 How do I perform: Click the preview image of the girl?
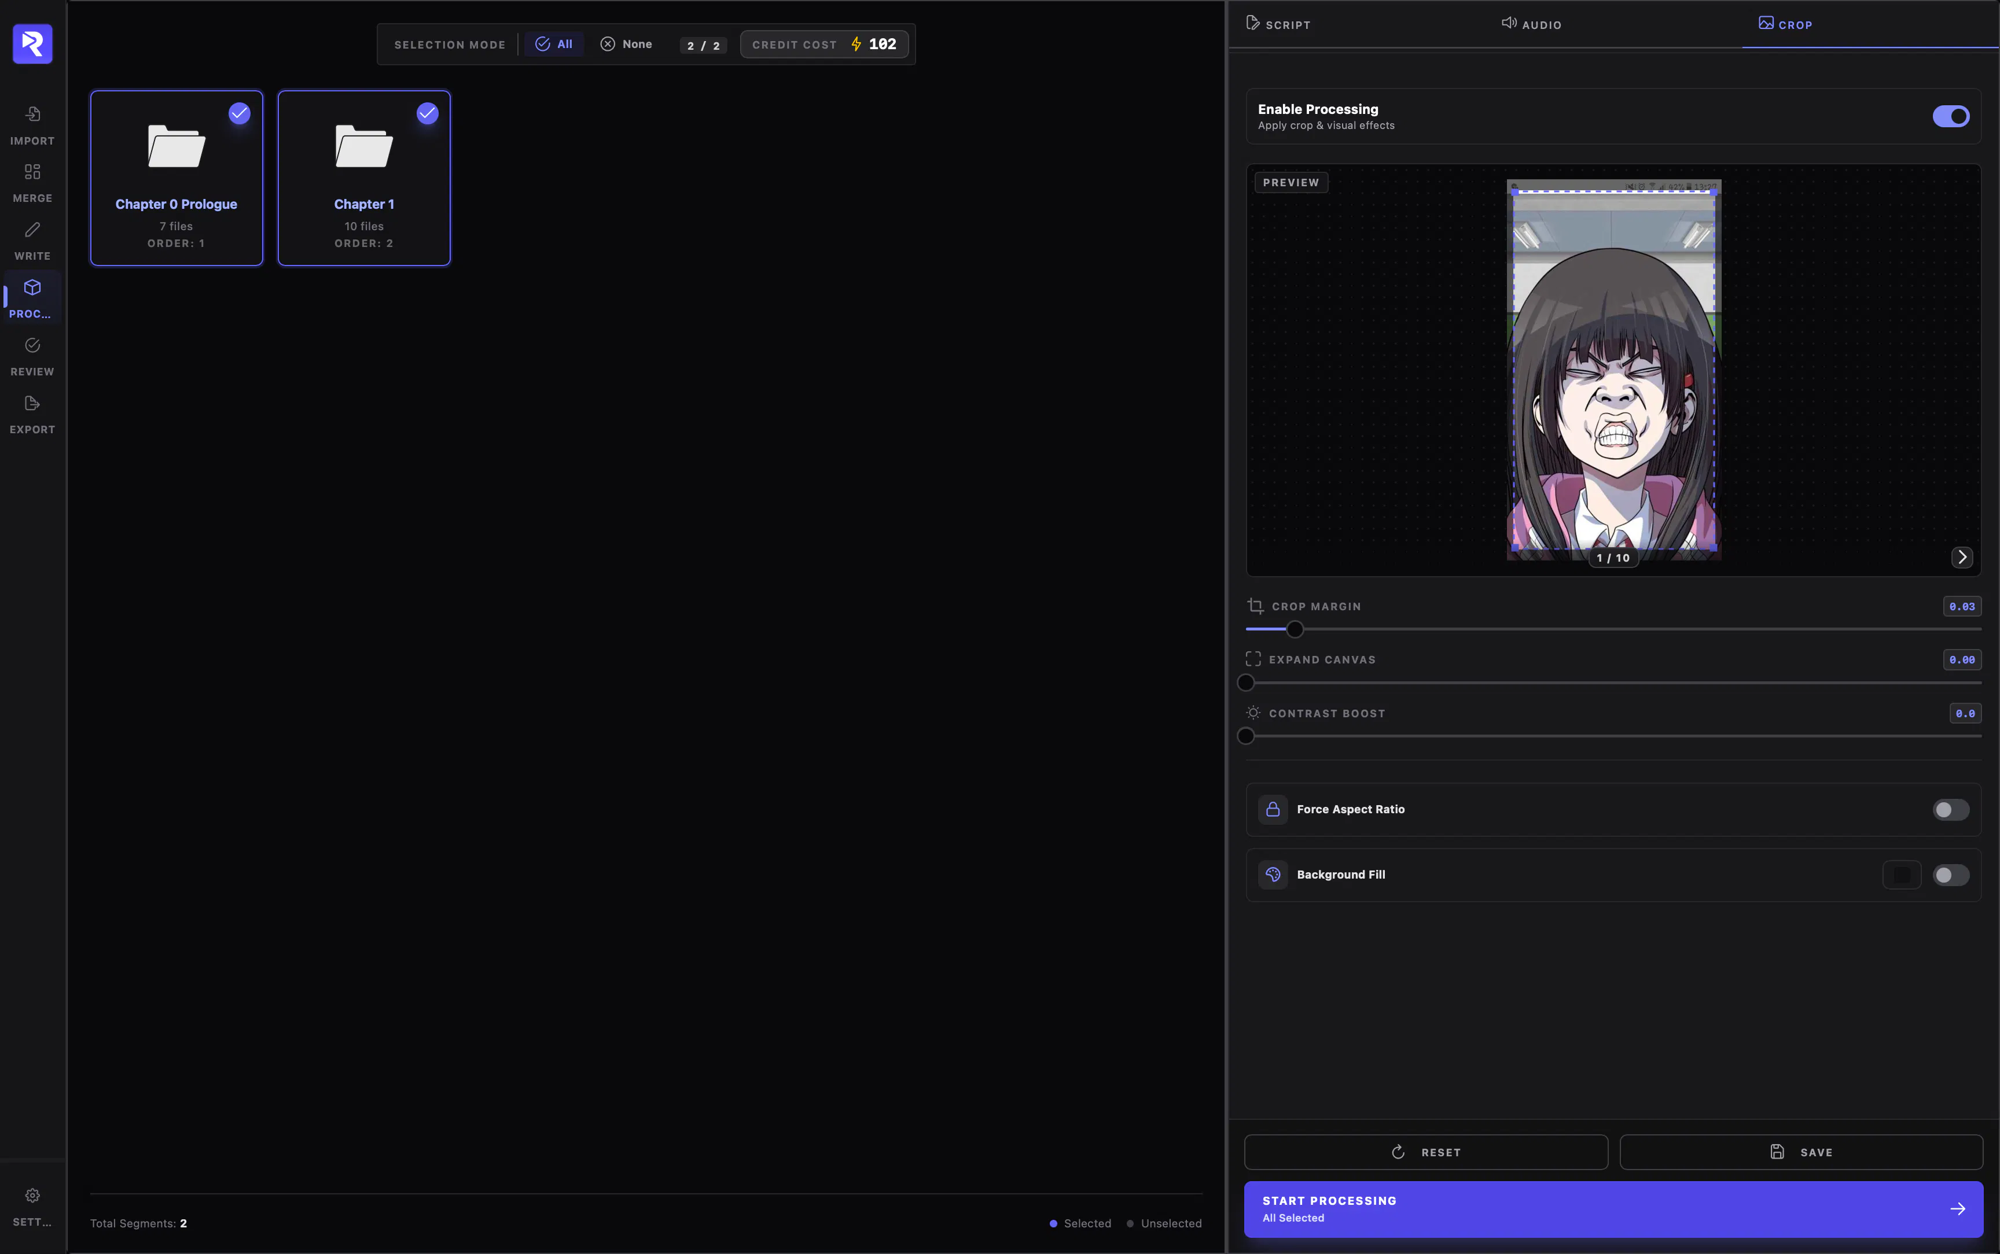(x=1613, y=370)
